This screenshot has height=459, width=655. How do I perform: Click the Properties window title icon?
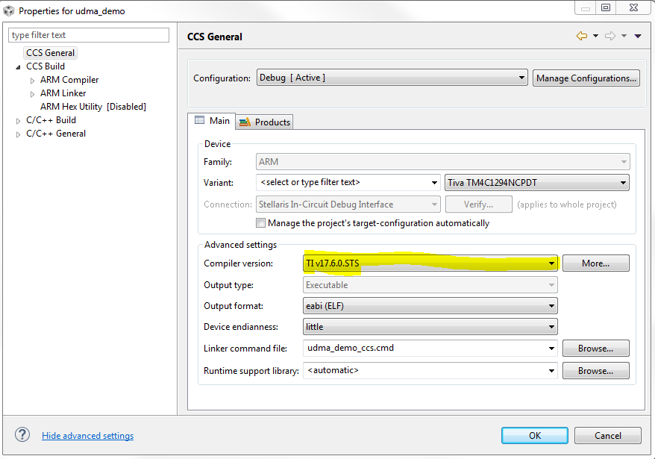9,11
